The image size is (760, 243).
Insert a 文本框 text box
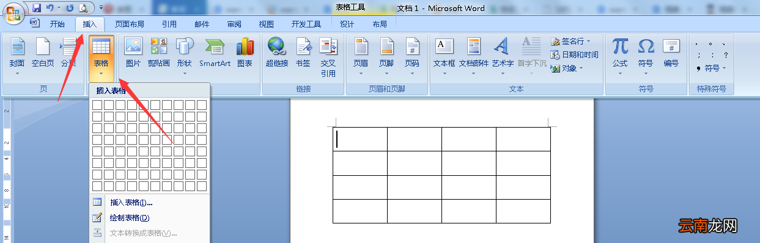pos(445,56)
